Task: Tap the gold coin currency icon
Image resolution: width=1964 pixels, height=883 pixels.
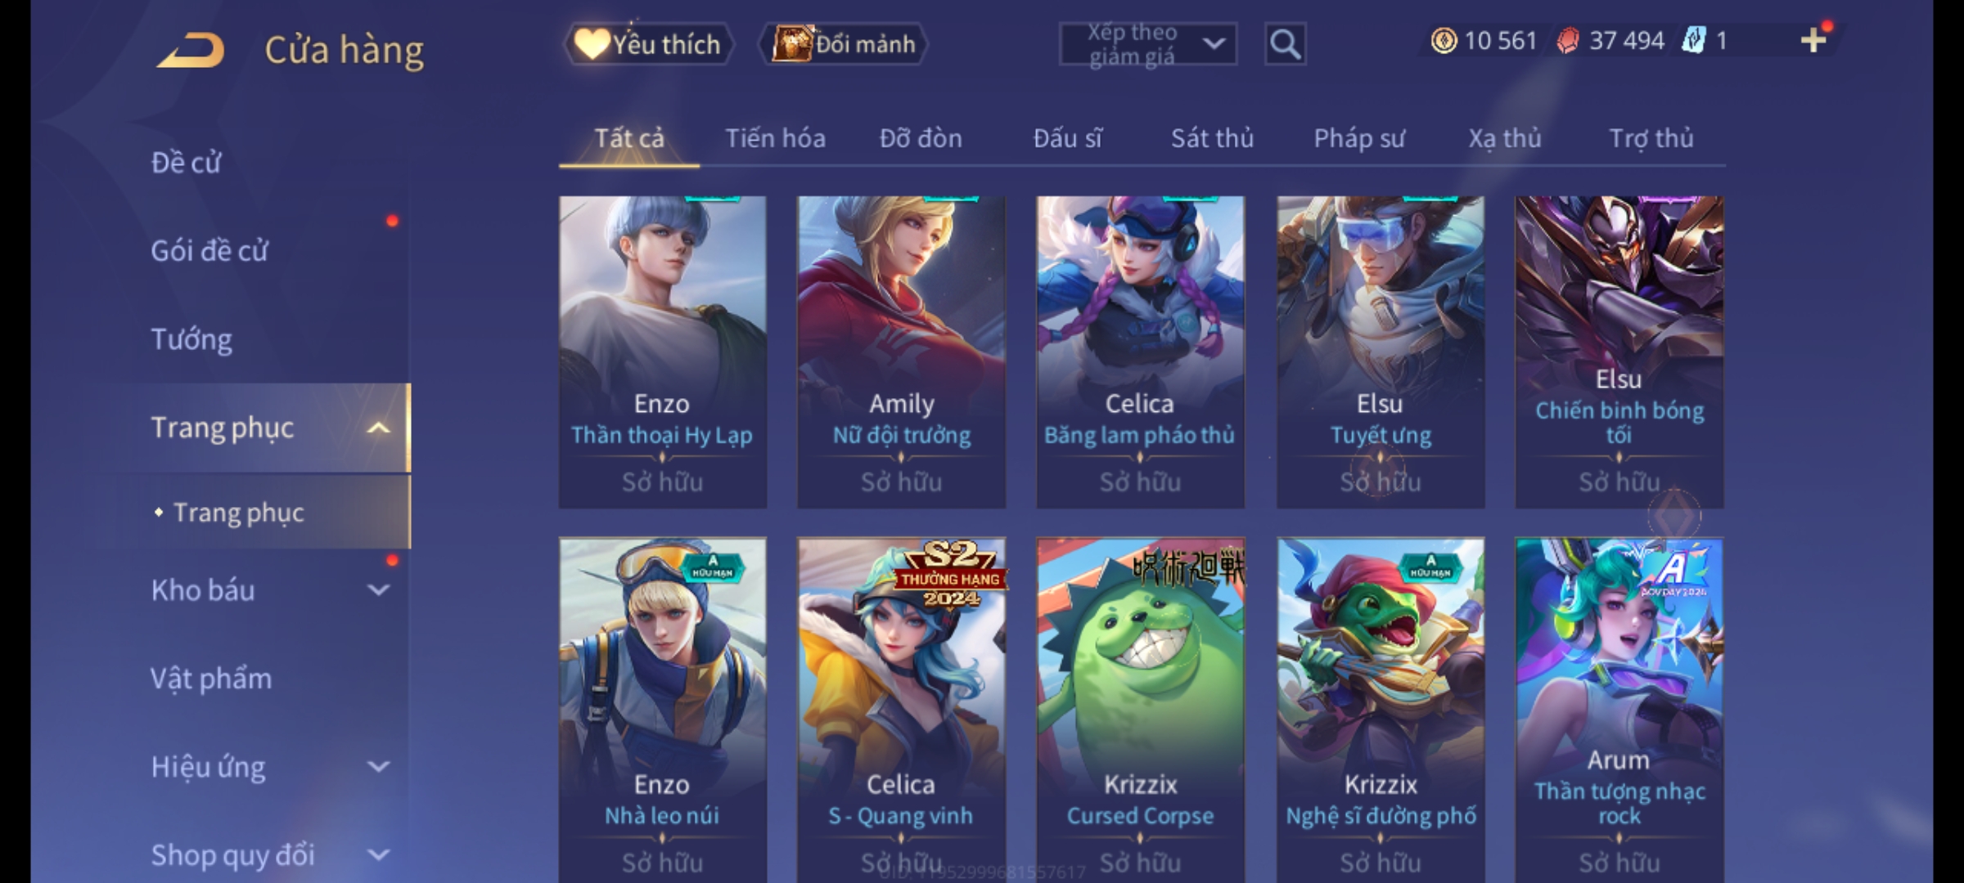Action: [1444, 40]
